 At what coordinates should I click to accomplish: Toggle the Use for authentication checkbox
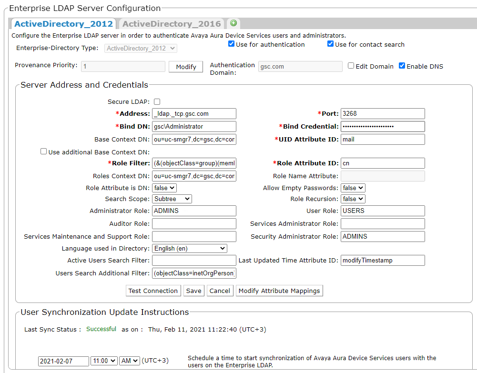point(231,44)
